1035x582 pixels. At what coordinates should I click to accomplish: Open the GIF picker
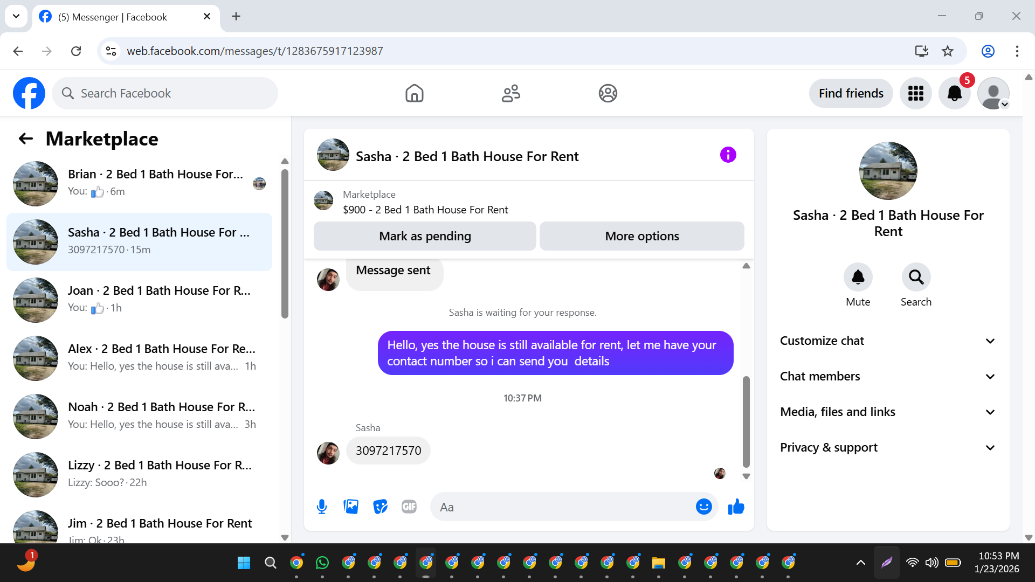coord(409,507)
